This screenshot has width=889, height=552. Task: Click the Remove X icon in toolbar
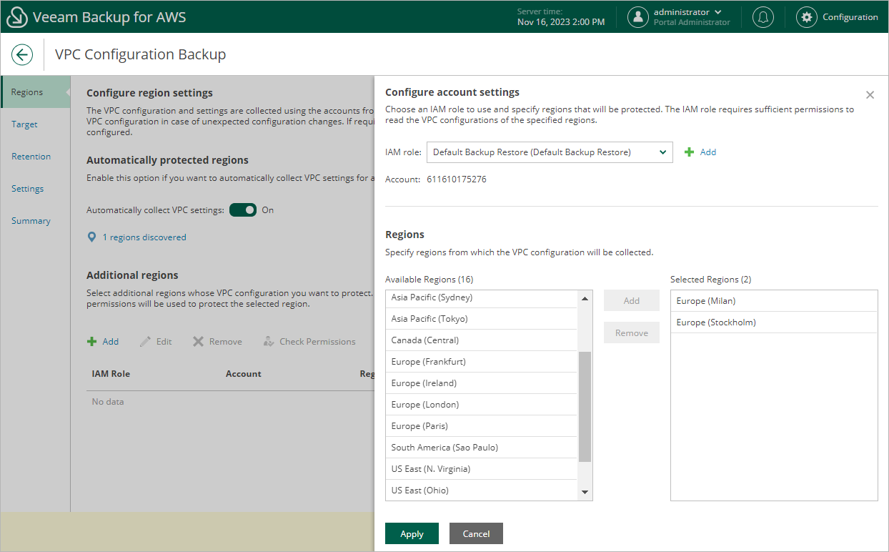[x=198, y=342]
